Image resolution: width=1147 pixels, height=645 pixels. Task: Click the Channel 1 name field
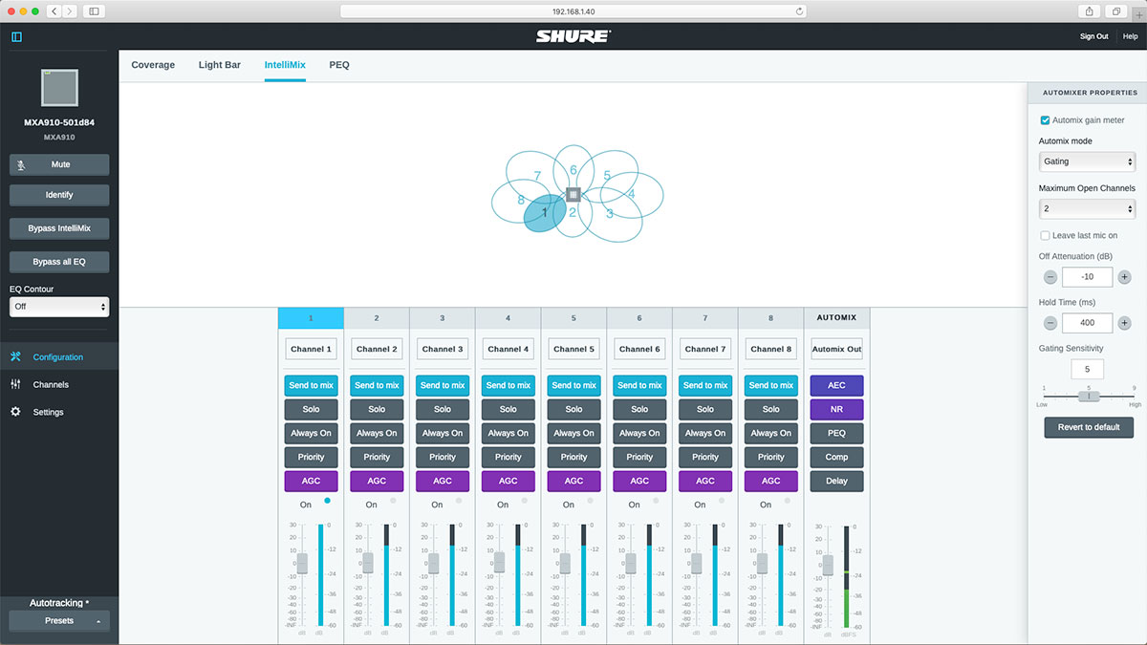[x=311, y=349]
